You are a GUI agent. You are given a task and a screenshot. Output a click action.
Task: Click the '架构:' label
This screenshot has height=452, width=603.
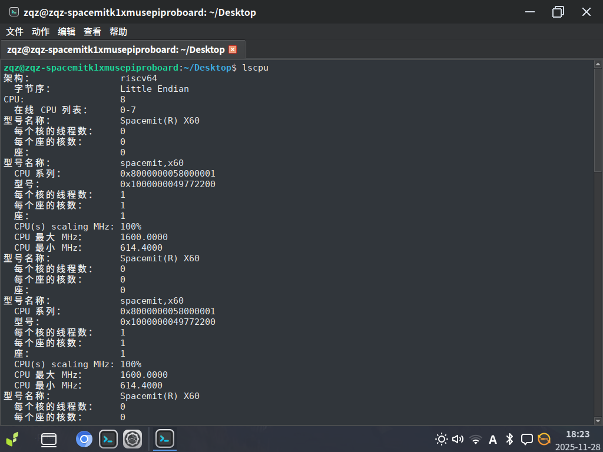(x=16, y=78)
